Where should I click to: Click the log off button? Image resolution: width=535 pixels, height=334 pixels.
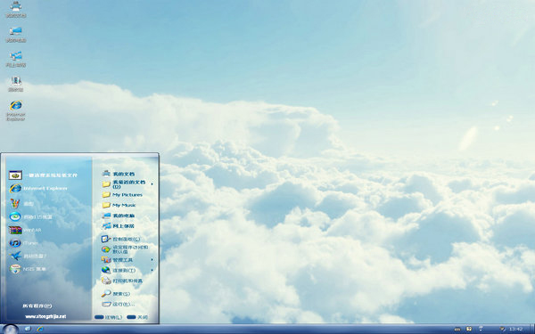coord(109,317)
